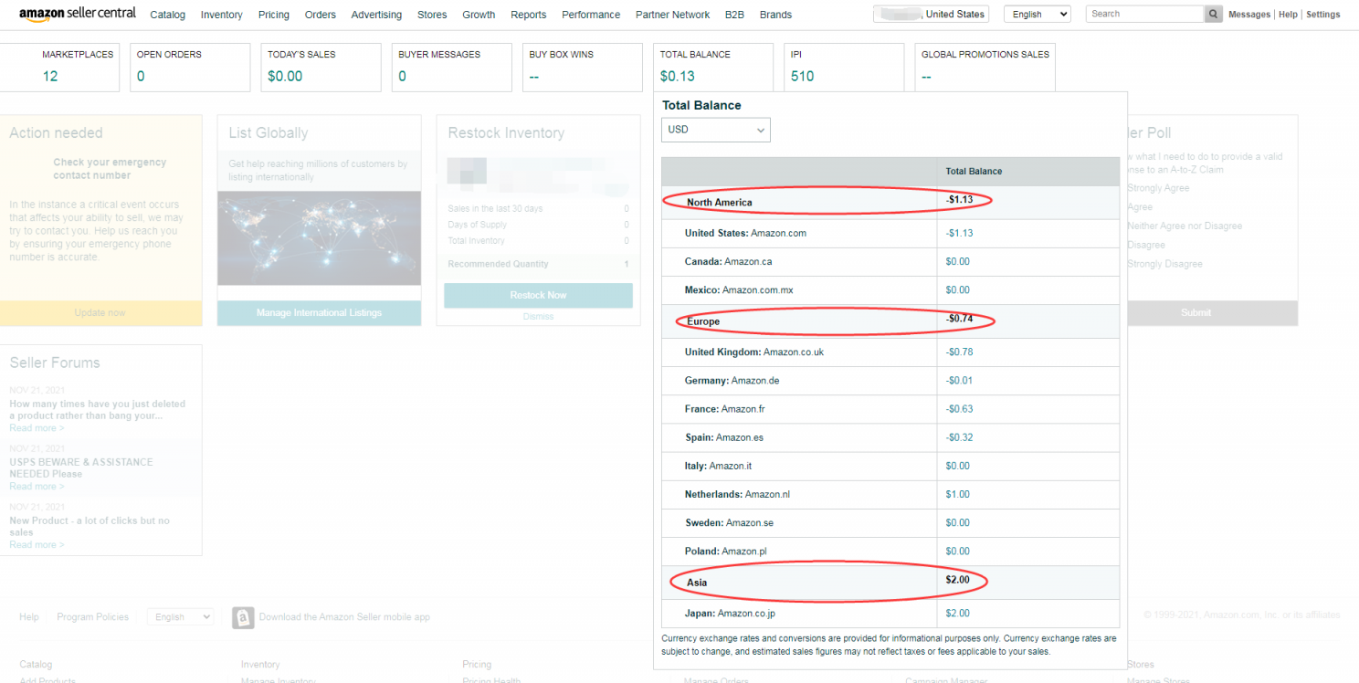Click the Poland balance amount
Image resolution: width=1359 pixels, height=683 pixels.
pos(958,551)
